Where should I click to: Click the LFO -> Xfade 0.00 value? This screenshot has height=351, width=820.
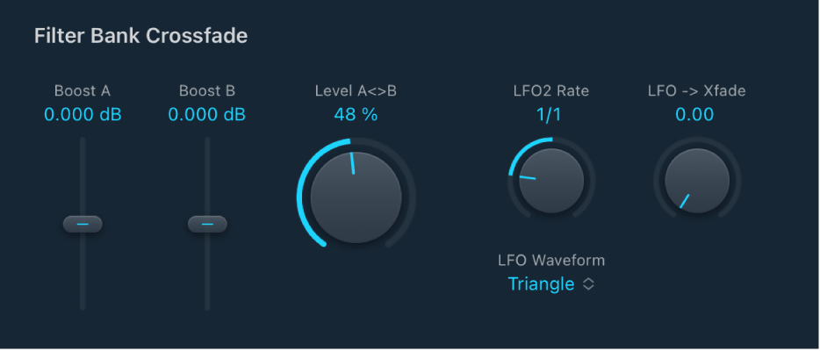(694, 115)
